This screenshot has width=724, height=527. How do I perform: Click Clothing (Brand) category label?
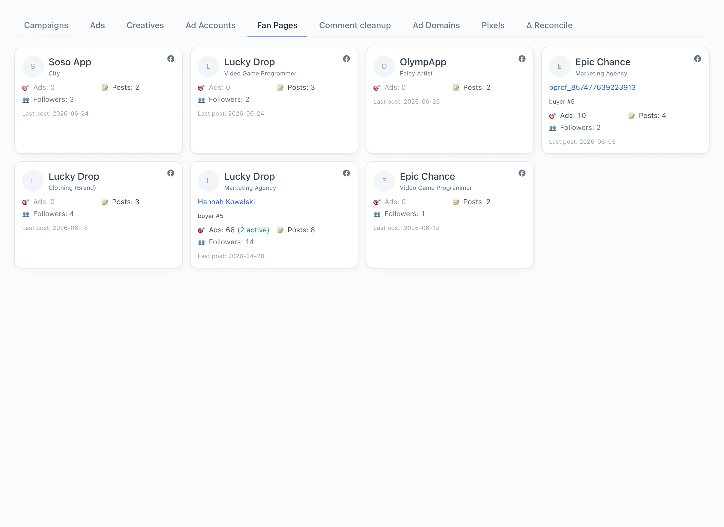pos(72,188)
